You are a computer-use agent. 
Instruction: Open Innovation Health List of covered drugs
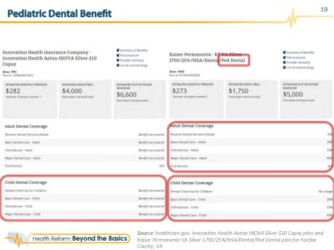(x=133, y=65)
